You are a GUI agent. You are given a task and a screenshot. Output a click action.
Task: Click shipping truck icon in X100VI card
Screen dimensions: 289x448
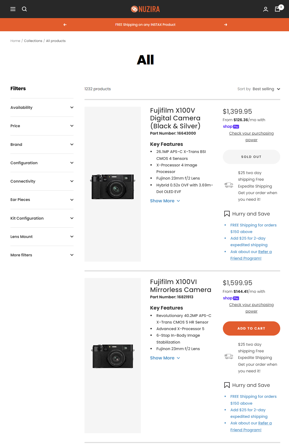pyautogui.click(x=229, y=357)
